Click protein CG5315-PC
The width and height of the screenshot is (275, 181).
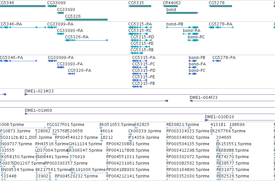pyautogui.click(x=143, y=64)
